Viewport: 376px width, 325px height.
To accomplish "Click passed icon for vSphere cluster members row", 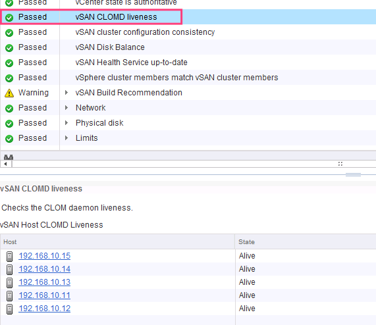I will [9, 78].
